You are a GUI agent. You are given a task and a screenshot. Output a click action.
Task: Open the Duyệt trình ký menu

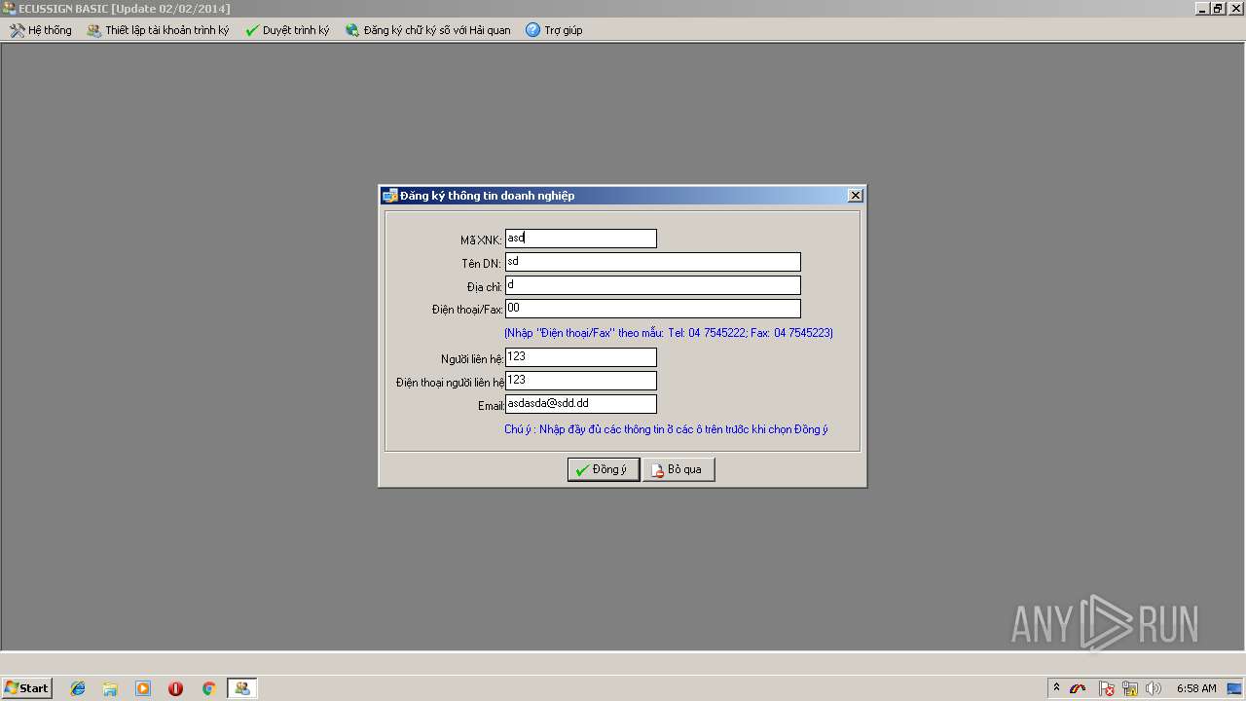click(287, 30)
